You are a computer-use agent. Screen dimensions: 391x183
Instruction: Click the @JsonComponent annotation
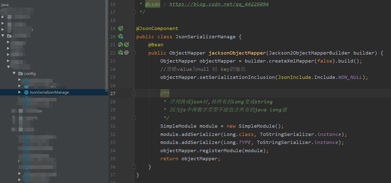(157, 29)
